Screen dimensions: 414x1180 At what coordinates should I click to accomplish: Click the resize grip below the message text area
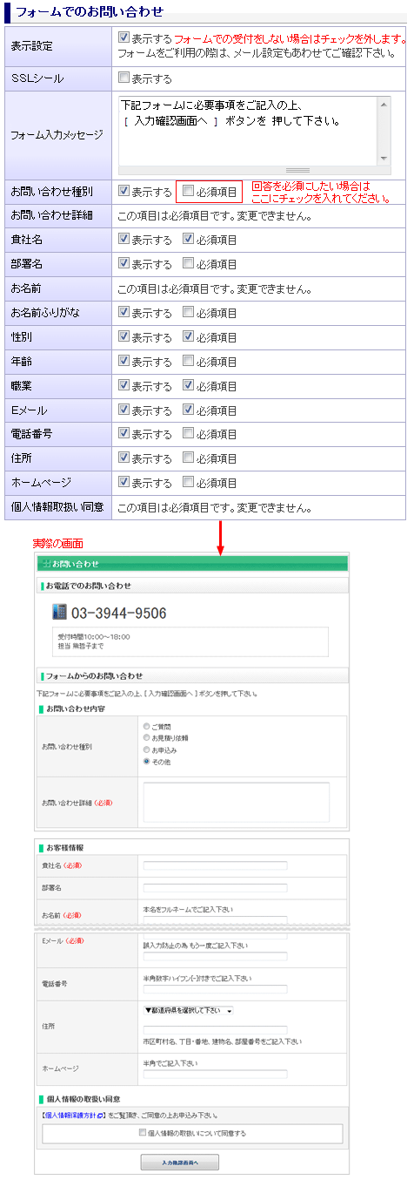[x=297, y=170]
